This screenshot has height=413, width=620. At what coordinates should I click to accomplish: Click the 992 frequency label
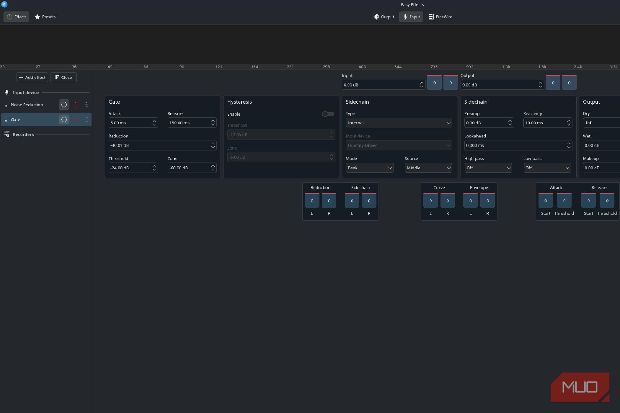coord(470,67)
